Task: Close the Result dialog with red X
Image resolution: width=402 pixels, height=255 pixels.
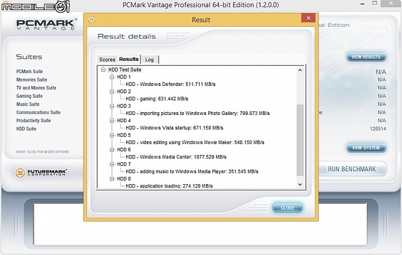Action: [x=308, y=18]
